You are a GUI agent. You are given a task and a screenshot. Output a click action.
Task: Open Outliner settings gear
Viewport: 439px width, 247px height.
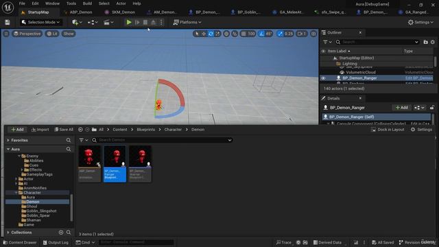[433, 42]
